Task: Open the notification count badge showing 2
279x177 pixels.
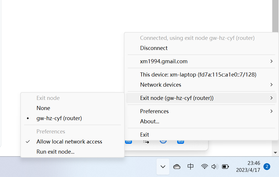Action: point(267,166)
